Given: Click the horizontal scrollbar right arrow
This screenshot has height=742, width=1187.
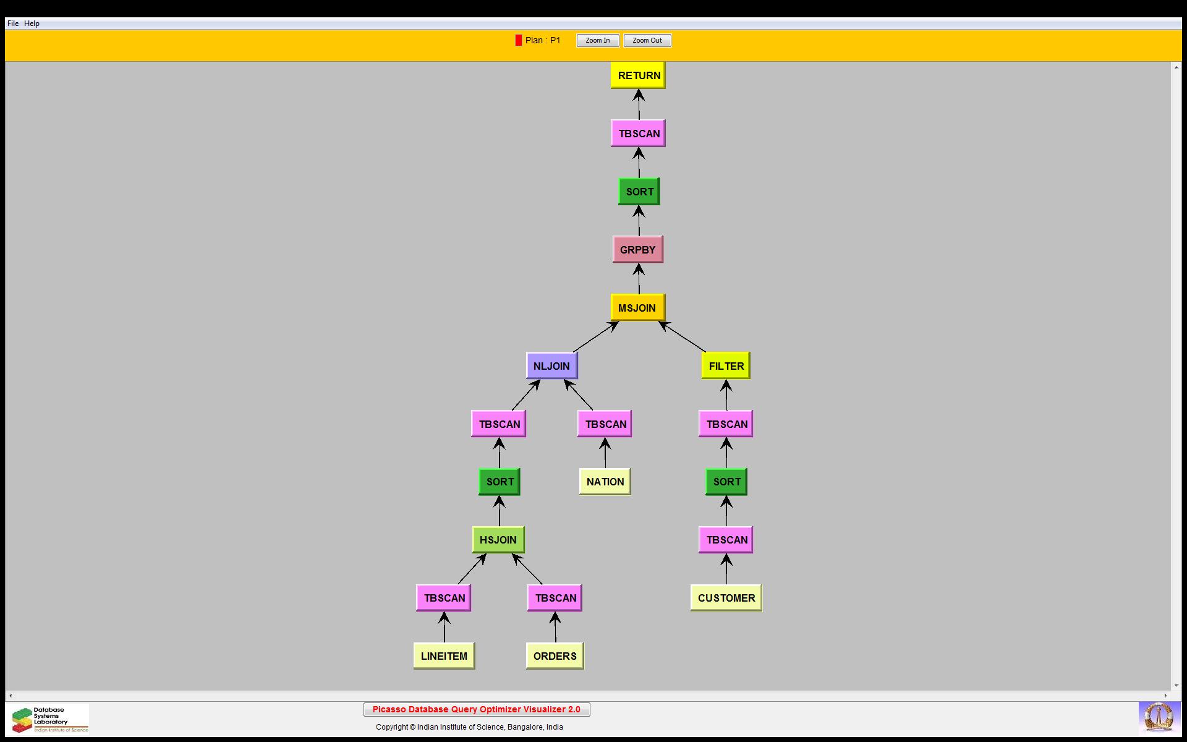Looking at the screenshot, I should tap(1166, 696).
